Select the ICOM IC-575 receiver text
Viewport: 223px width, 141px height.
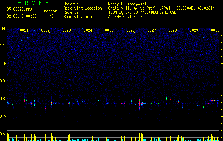(142, 12)
